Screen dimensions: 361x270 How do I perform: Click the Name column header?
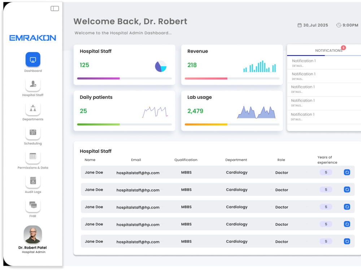click(x=90, y=160)
